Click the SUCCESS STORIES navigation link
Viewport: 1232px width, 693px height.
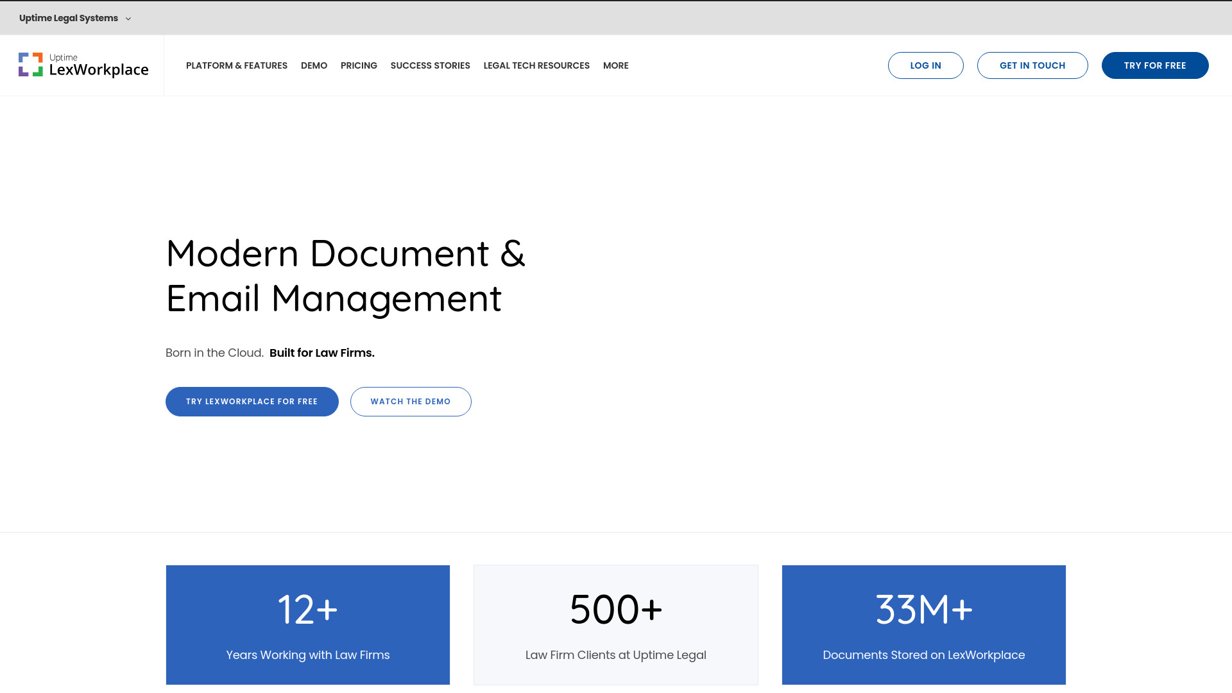[x=430, y=65]
